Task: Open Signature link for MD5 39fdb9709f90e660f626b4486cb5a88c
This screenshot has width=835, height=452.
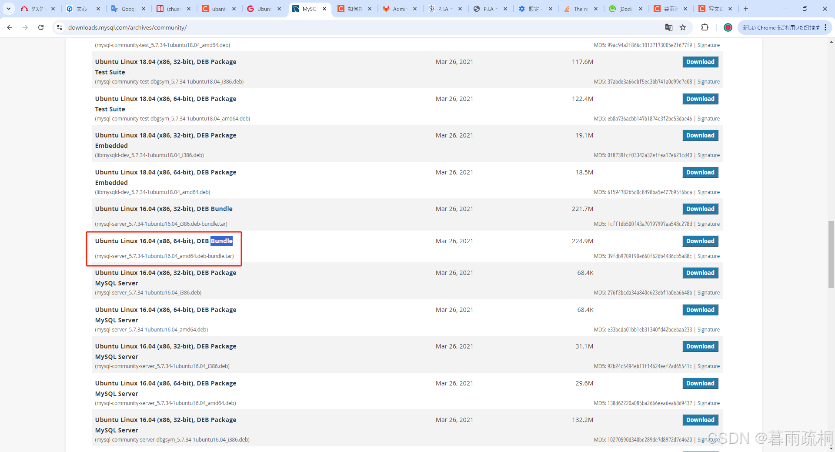Action: click(x=708, y=256)
